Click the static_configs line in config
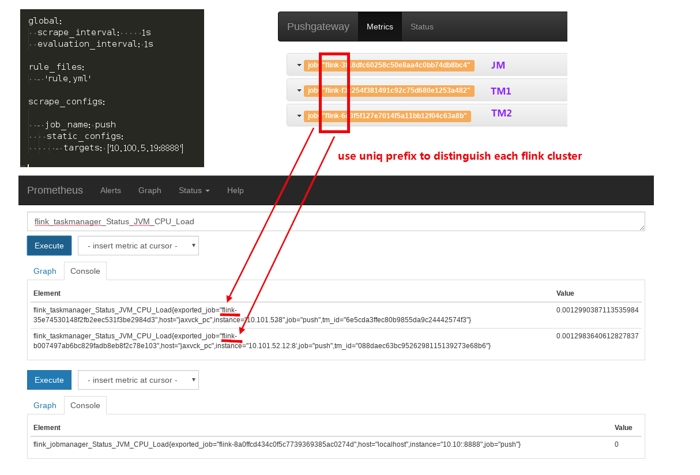700x475 pixels. point(85,137)
